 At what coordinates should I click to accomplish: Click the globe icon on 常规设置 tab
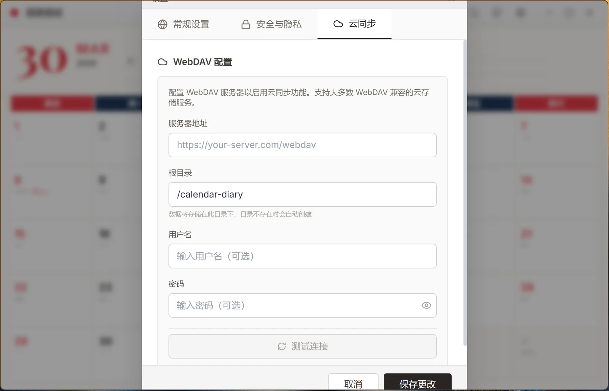click(x=162, y=24)
